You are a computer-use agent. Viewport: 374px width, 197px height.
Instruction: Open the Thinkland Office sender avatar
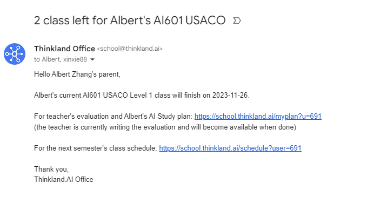[x=15, y=54]
